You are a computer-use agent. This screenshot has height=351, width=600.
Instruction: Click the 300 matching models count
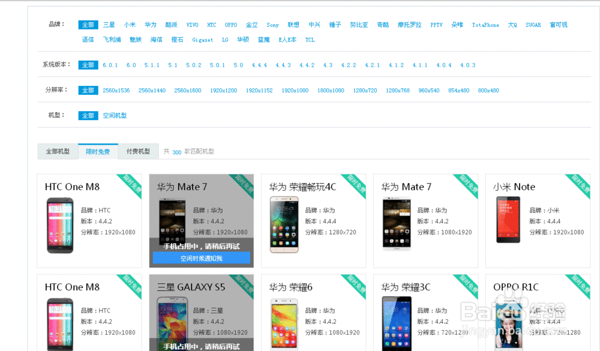pos(176,152)
